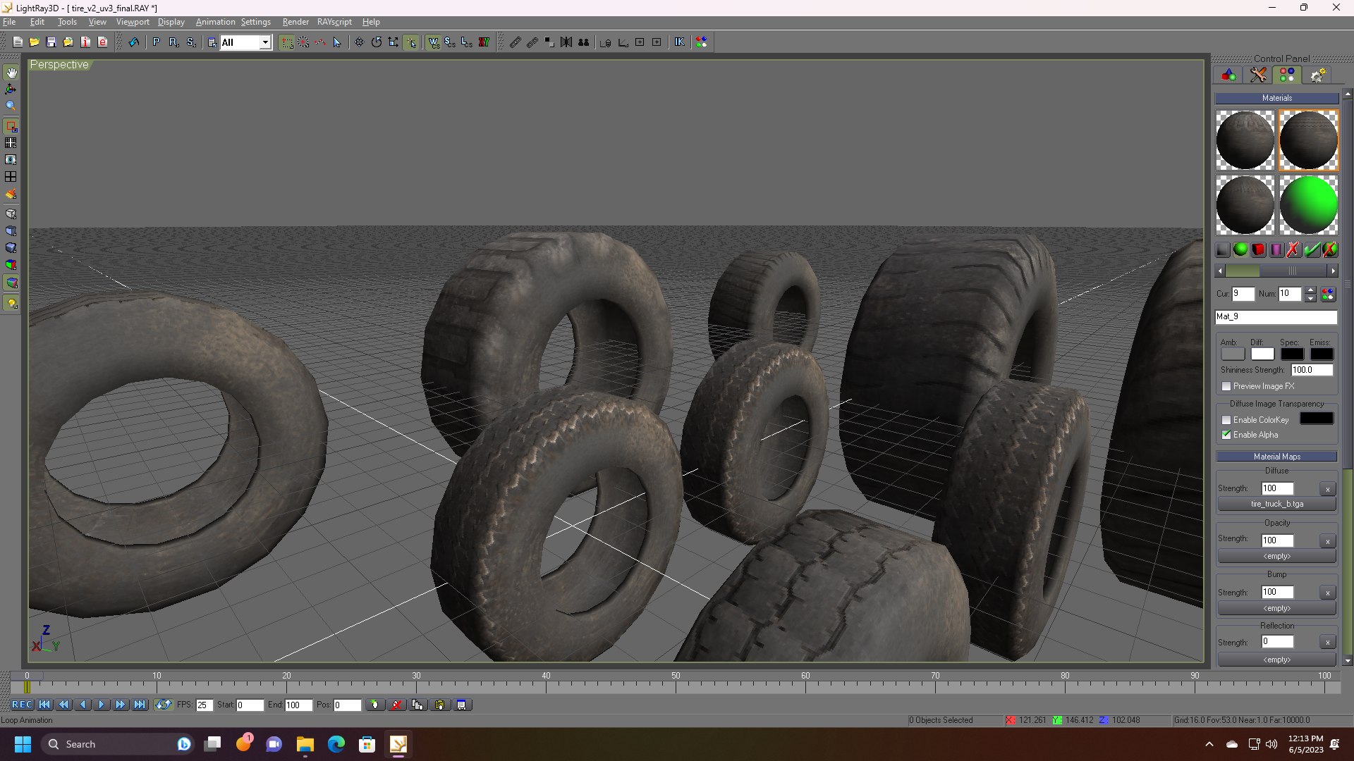
Task: Select the Move tool crosshair icon
Action: pyautogui.click(x=360, y=42)
